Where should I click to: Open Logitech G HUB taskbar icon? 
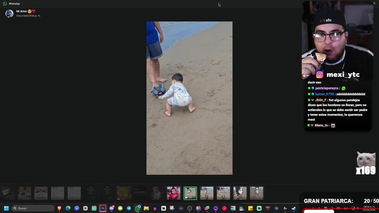[285, 208]
